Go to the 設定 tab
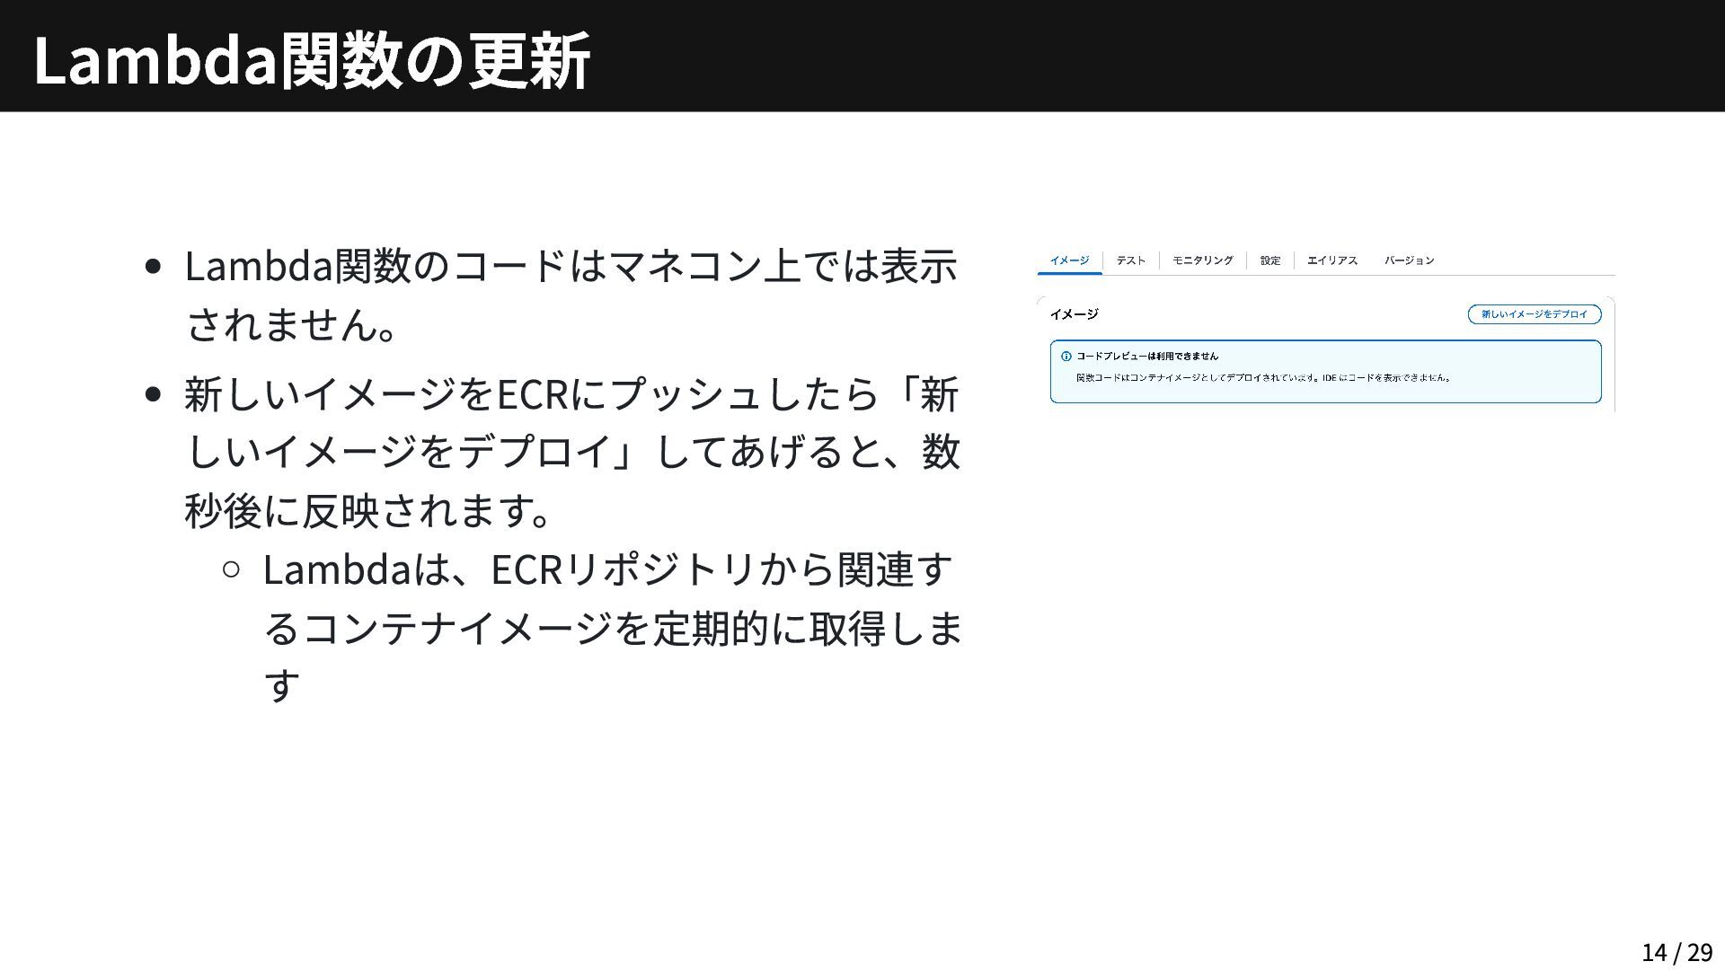1725x970 pixels. click(x=1269, y=260)
